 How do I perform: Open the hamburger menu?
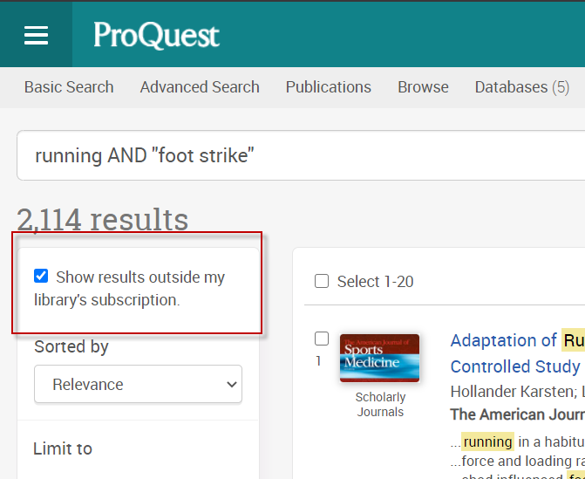[36, 35]
